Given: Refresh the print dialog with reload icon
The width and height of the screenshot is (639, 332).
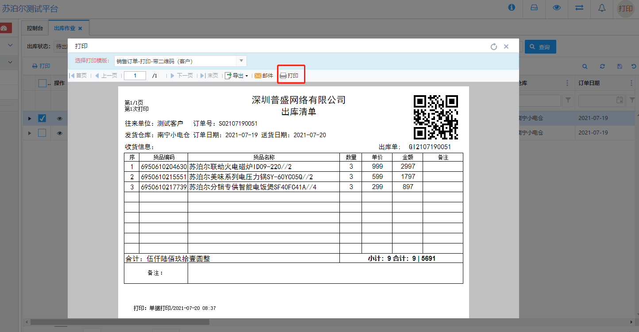Looking at the screenshot, I should click(494, 46).
